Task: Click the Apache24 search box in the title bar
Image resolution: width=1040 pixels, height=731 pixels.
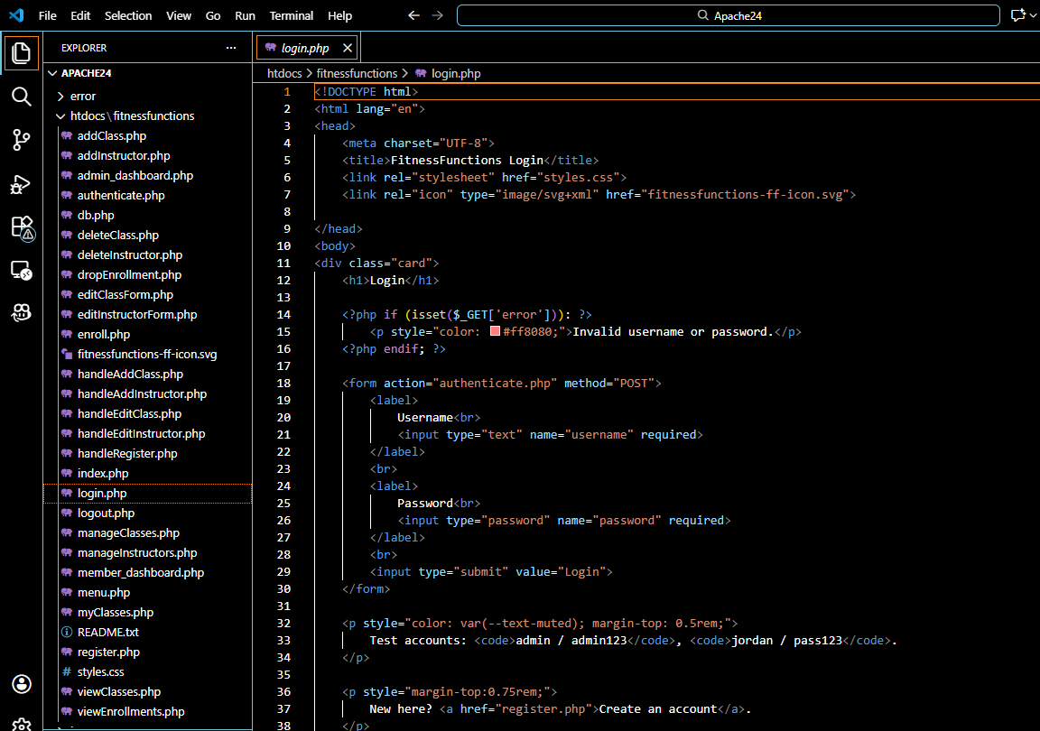Action: pyautogui.click(x=728, y=14)
